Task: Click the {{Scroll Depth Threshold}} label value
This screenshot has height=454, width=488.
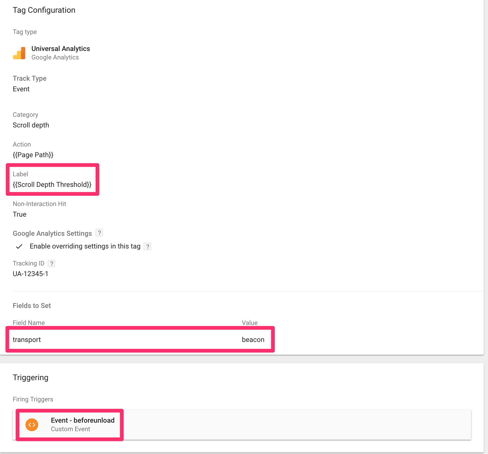Action: pos(52,185)
